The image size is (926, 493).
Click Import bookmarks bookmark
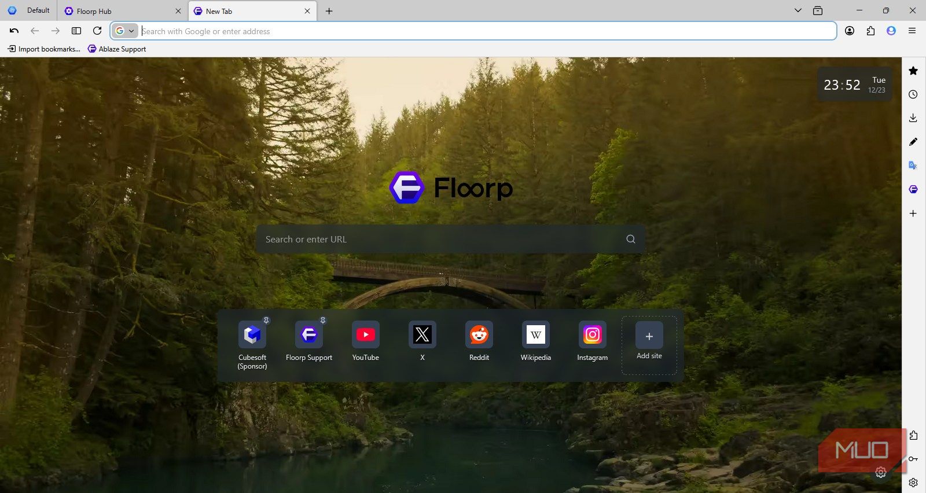[44, 49]
